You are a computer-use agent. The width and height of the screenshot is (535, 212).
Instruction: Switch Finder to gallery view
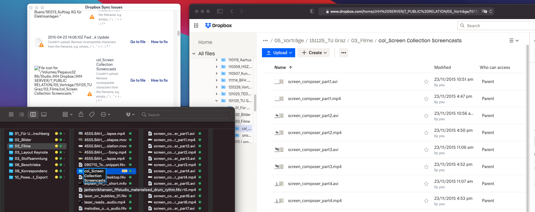tap(44, 115)
